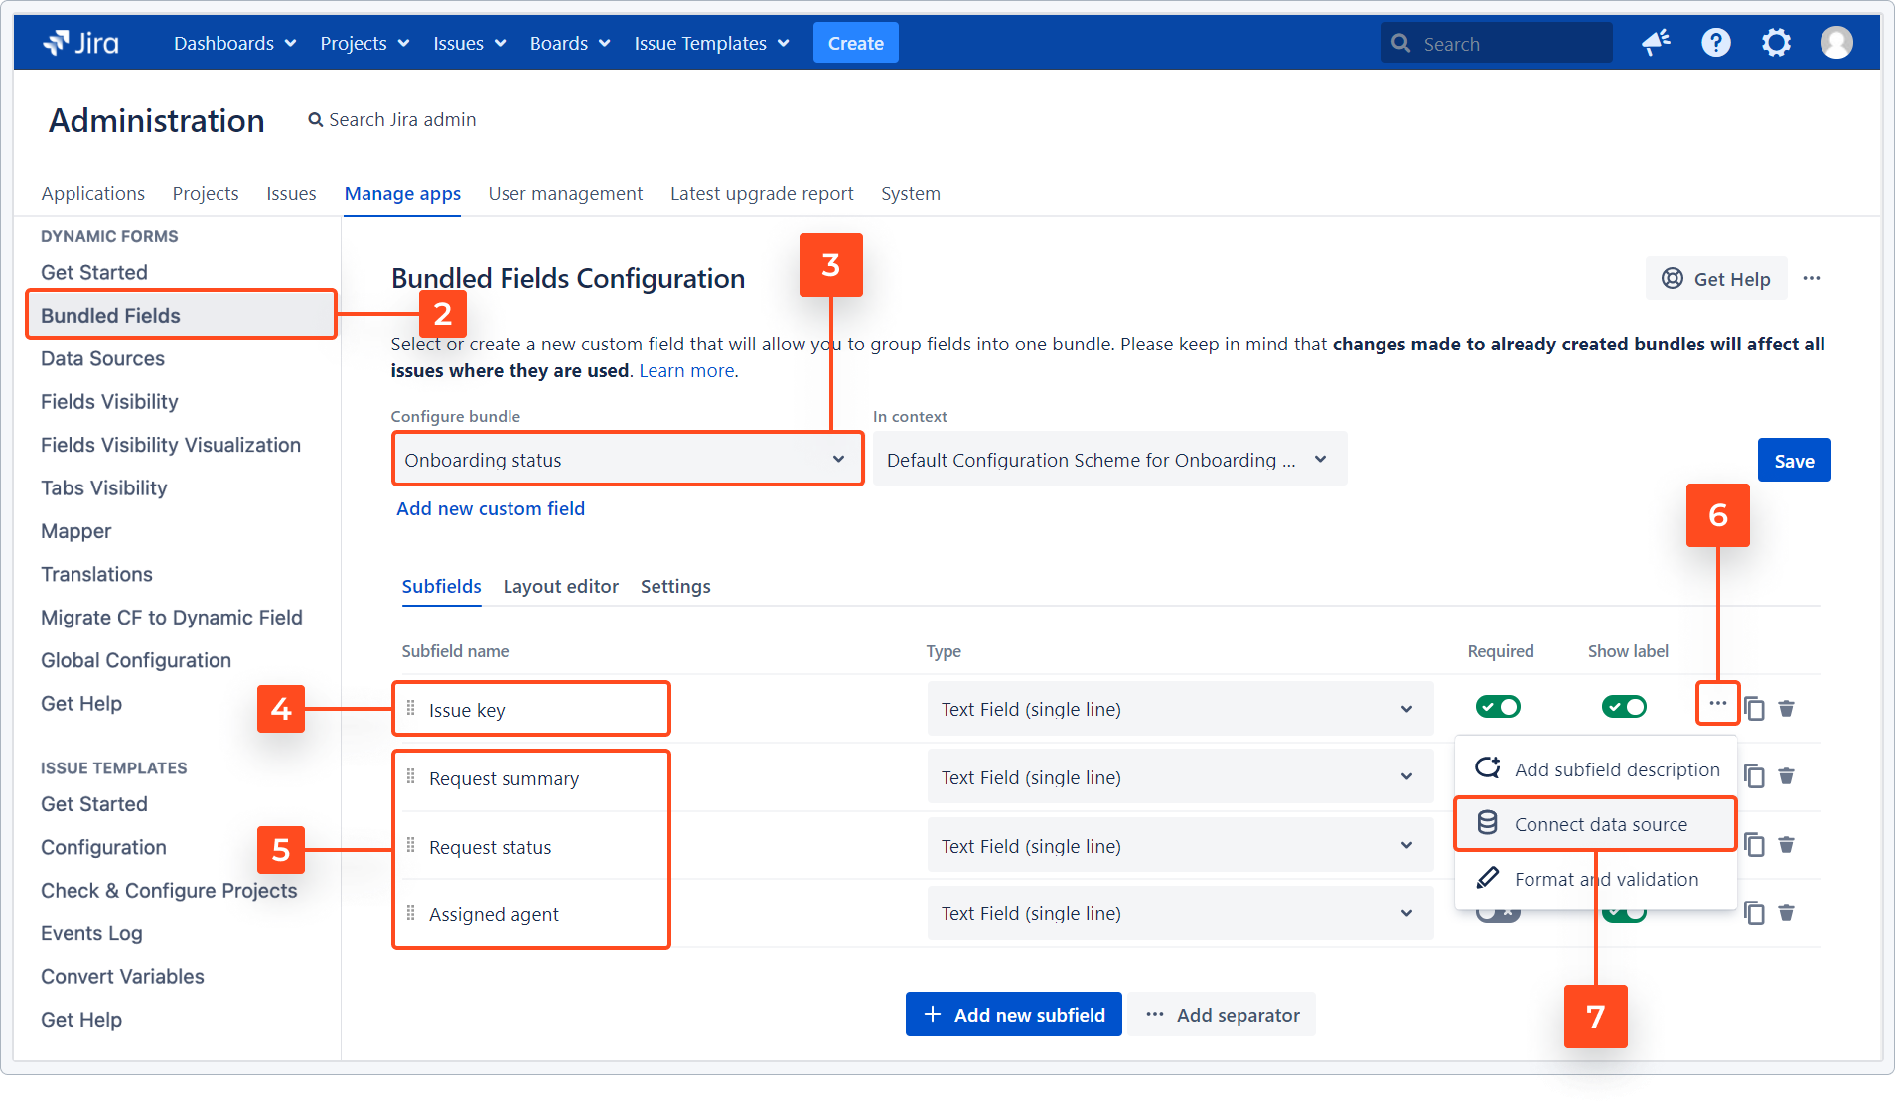Toggle Show label for Issue key

(x=1624, y=707)
